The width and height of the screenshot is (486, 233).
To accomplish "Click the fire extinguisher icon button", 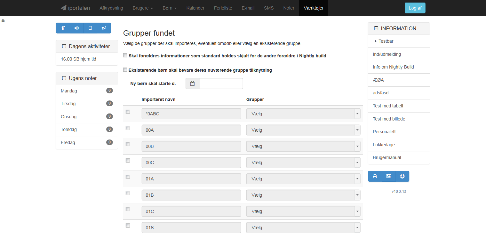I will [63, 28].
